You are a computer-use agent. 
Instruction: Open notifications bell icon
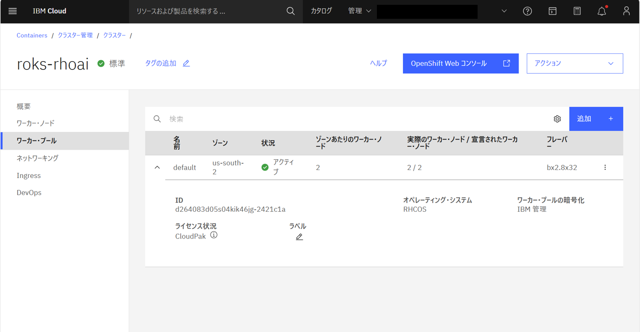[x=602, y=11]
